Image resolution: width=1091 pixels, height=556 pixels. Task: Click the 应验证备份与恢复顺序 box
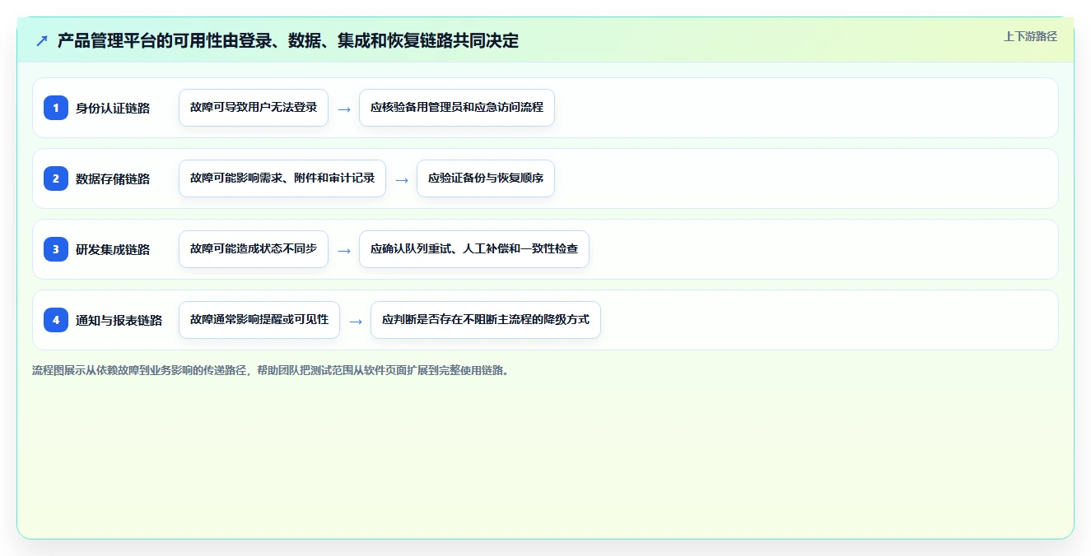(x=486, y=178)
